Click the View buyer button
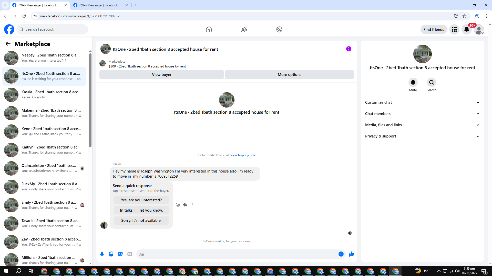Viewport: 492px width, 276px height. click(x=162, y=75)
